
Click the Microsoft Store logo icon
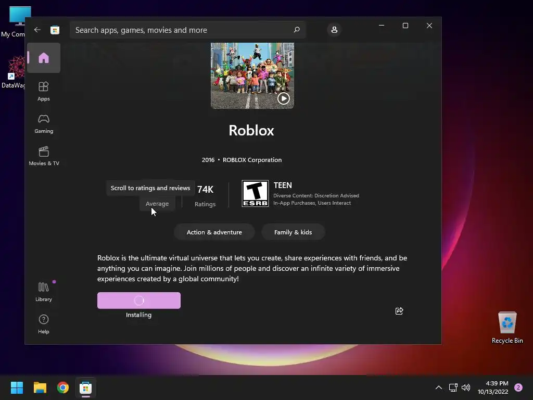[x=55, y=30]
